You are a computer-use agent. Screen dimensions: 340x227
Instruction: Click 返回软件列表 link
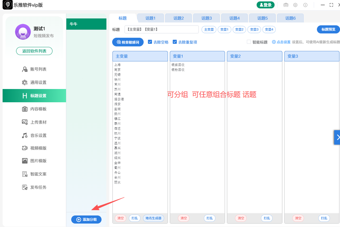[34, 50]
